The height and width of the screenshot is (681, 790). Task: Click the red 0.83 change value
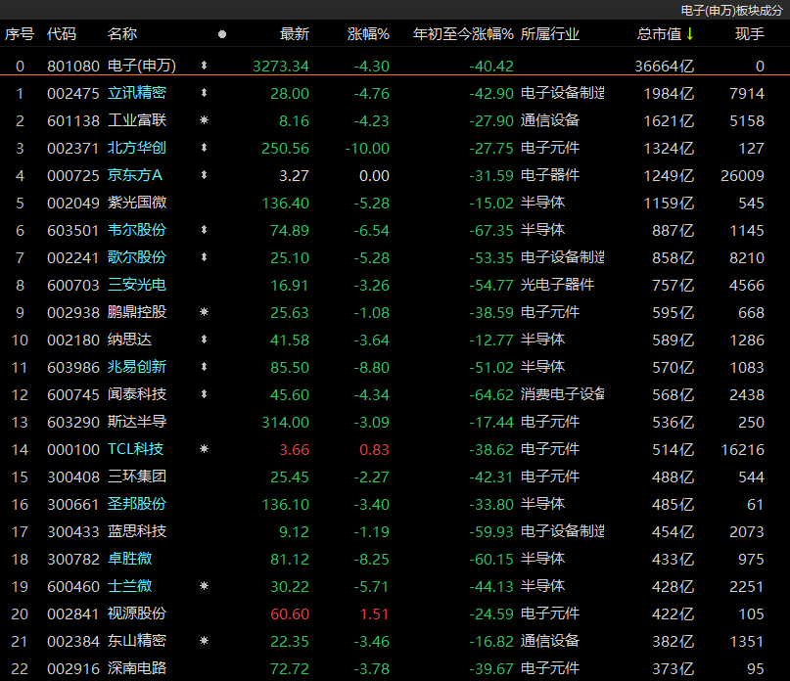(x=374, y=449)
